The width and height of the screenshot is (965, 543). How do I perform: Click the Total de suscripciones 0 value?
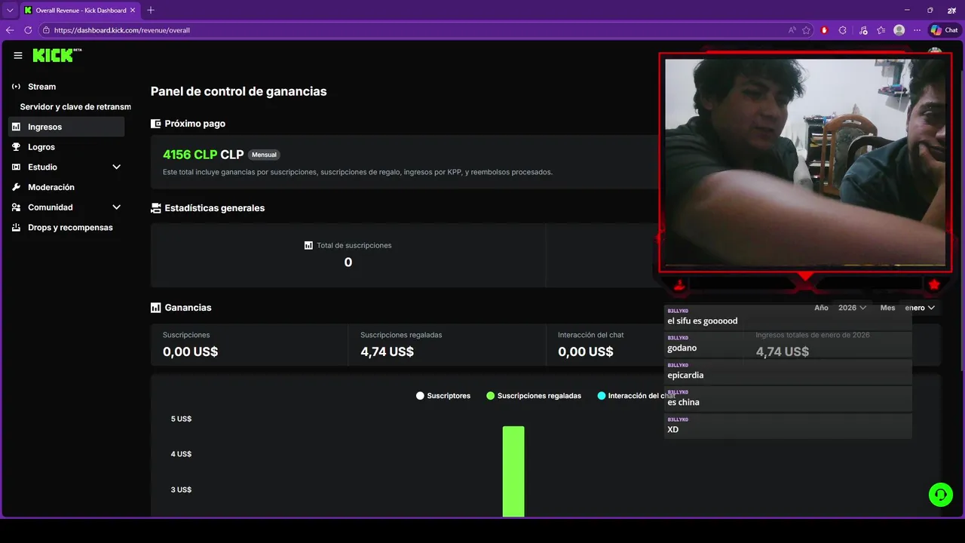tap(348, 262)
